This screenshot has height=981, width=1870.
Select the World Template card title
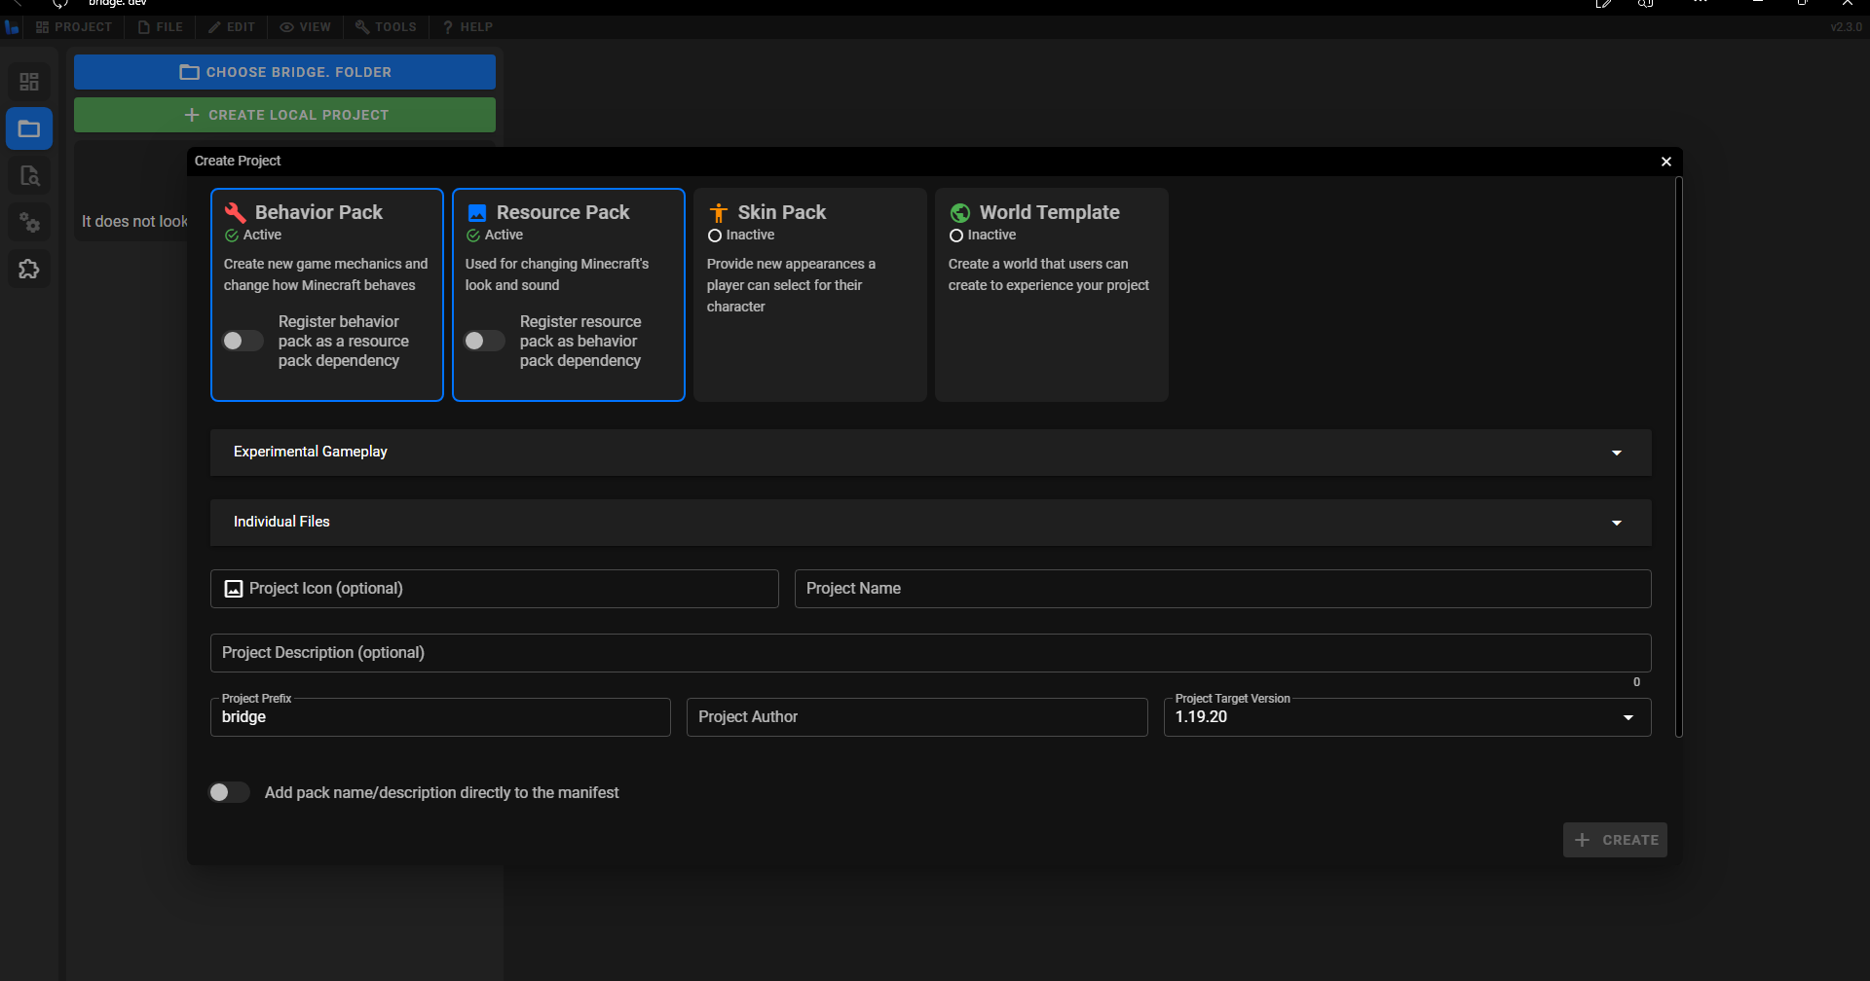click(1049, 212)
